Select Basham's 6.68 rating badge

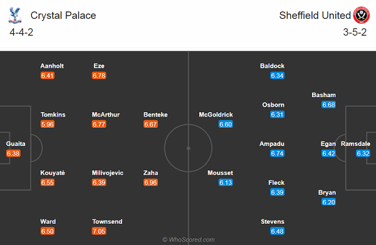pos(328,105)
